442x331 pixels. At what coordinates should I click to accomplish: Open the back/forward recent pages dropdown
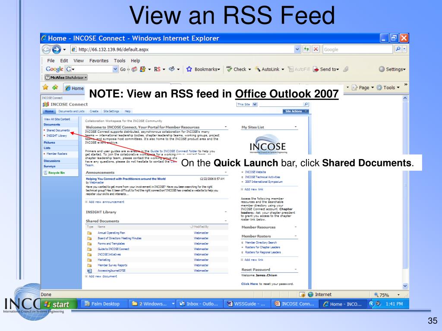click(x=64, y=50)
